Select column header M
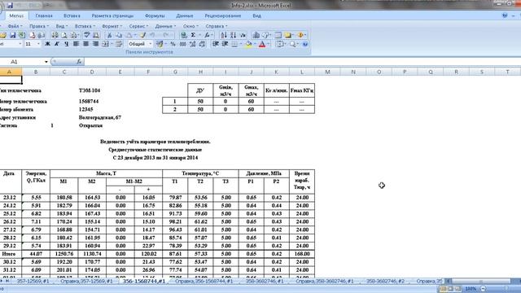The width and height of the screenshot is (521, 293). tap(327, 72)
